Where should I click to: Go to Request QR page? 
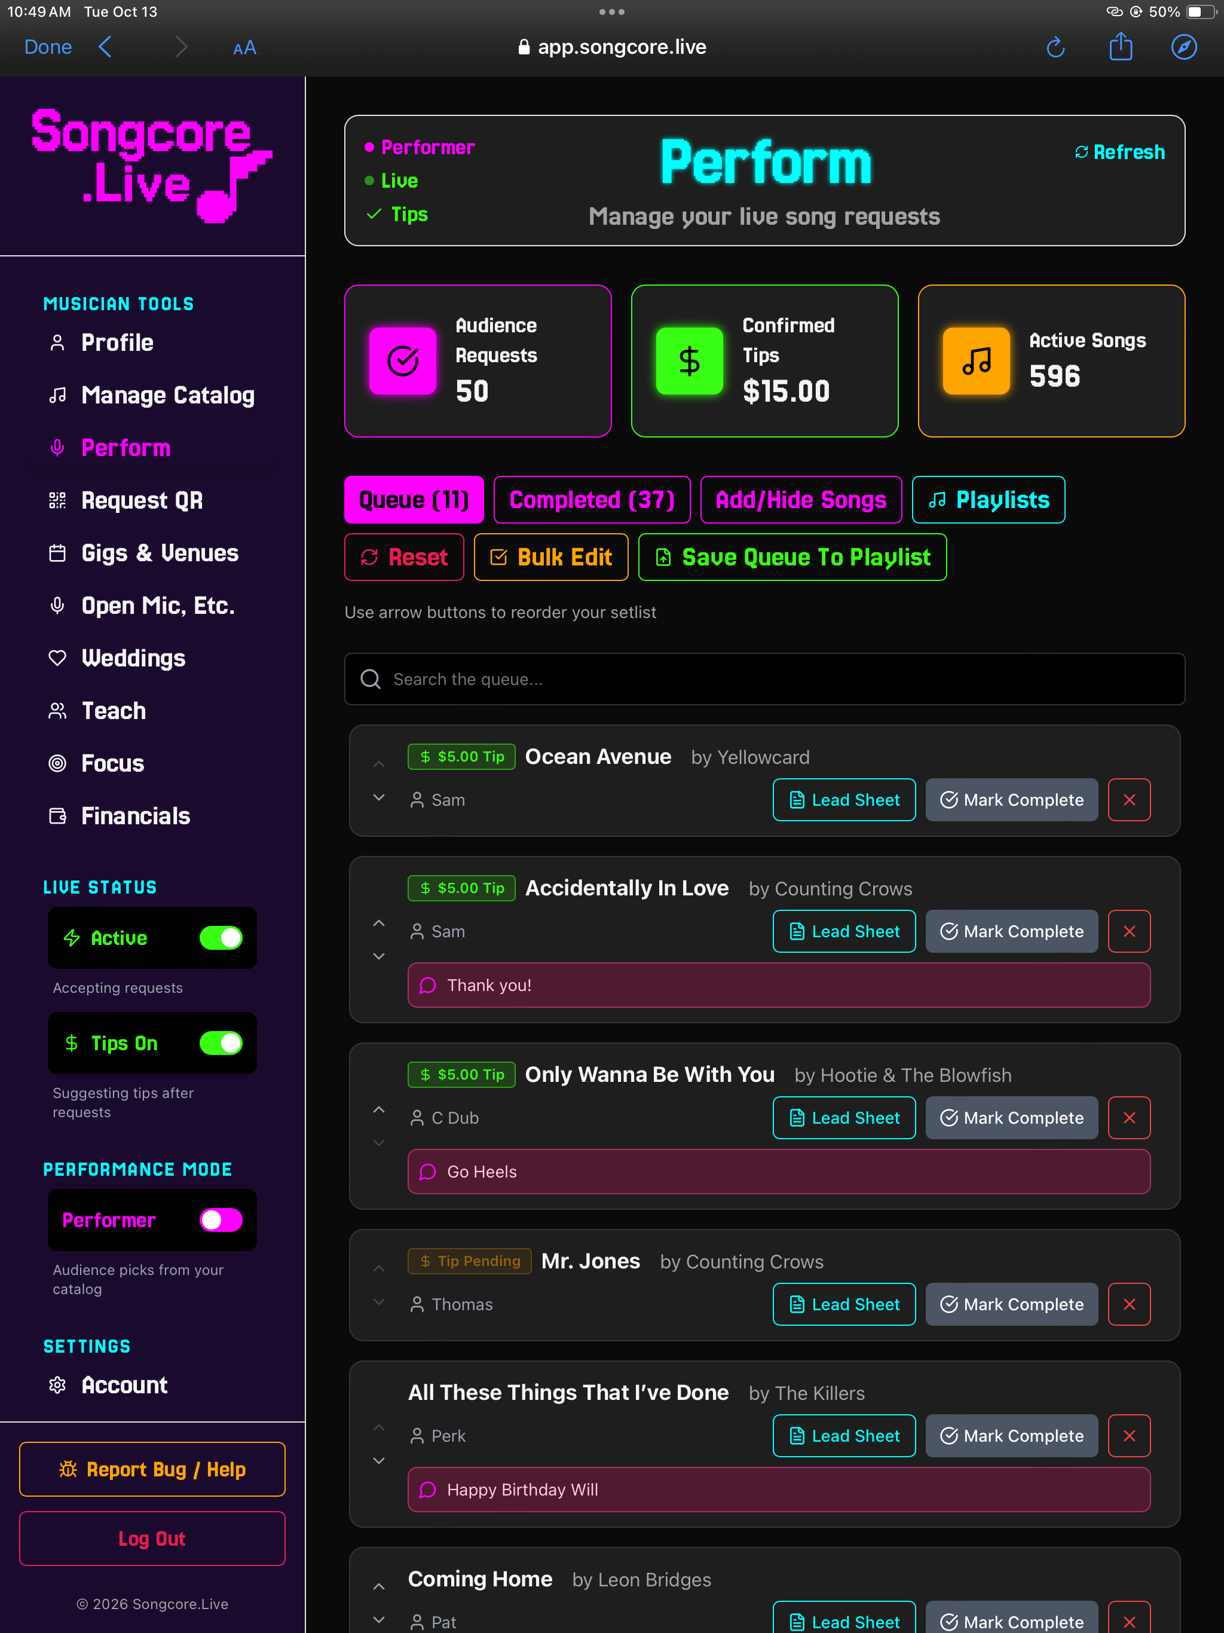point(126,500)
